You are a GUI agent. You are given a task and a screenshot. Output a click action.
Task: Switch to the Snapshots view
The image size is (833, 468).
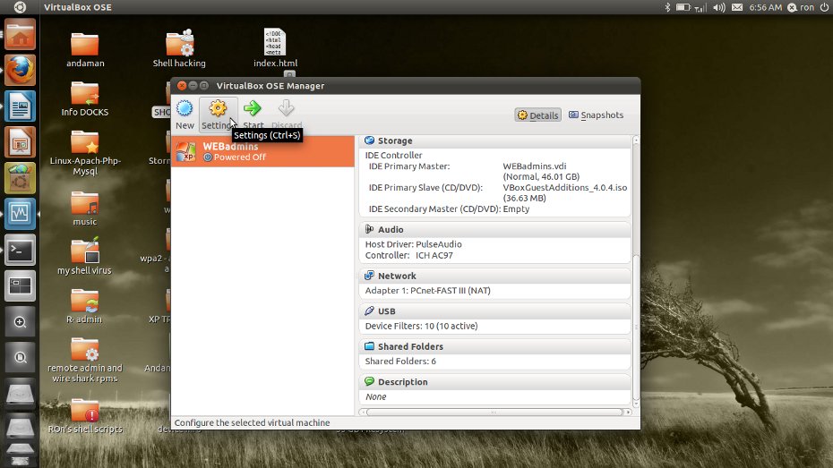596,115
